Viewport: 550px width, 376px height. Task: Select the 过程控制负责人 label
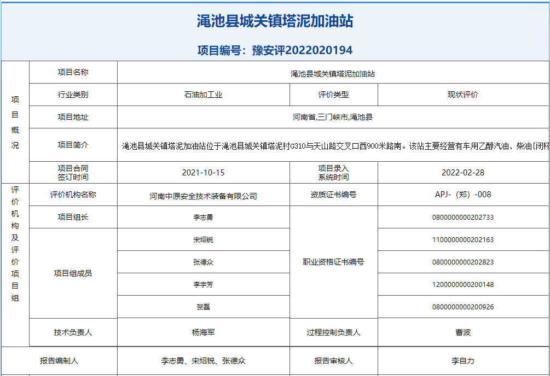[x=333, y=332]
